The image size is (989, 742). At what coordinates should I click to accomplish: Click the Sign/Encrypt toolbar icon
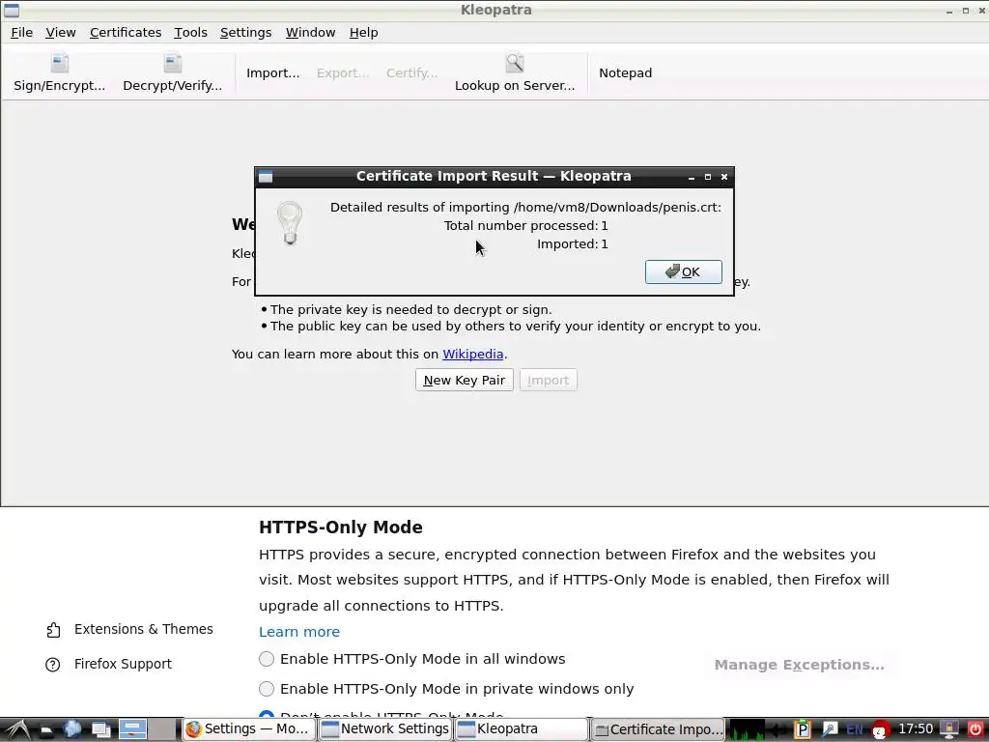[59, 63]
